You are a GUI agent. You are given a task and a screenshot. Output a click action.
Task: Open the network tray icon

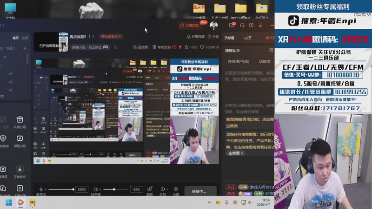click(x=243, y=202)
